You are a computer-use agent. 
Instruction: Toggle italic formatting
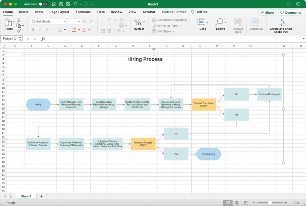(x=40, y=30)
